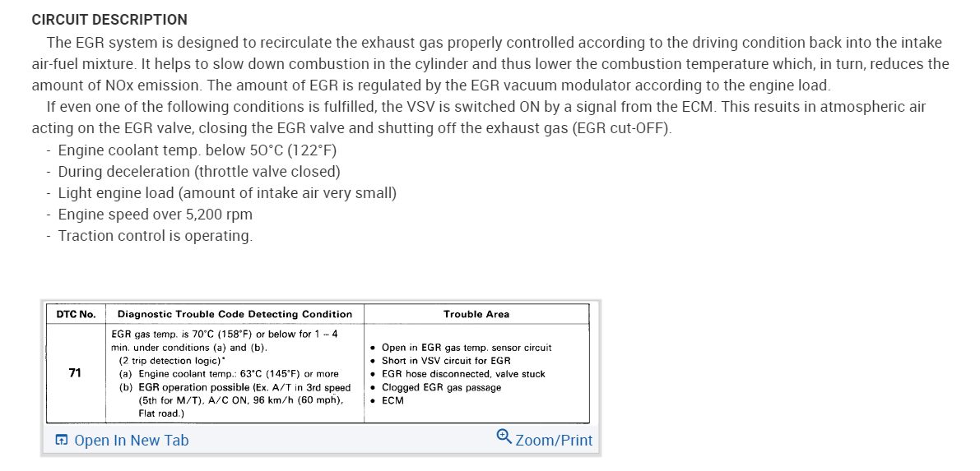Screen dimensions: 980x471
Task: Click the Open In New Tab icon
Action: click(x=62, y=441)
